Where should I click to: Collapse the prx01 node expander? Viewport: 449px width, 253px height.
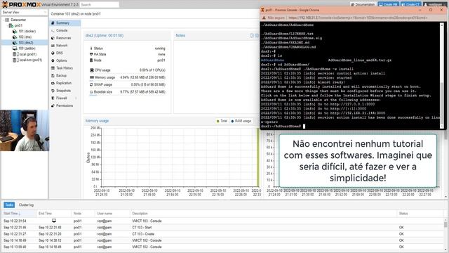pos(8,25)
